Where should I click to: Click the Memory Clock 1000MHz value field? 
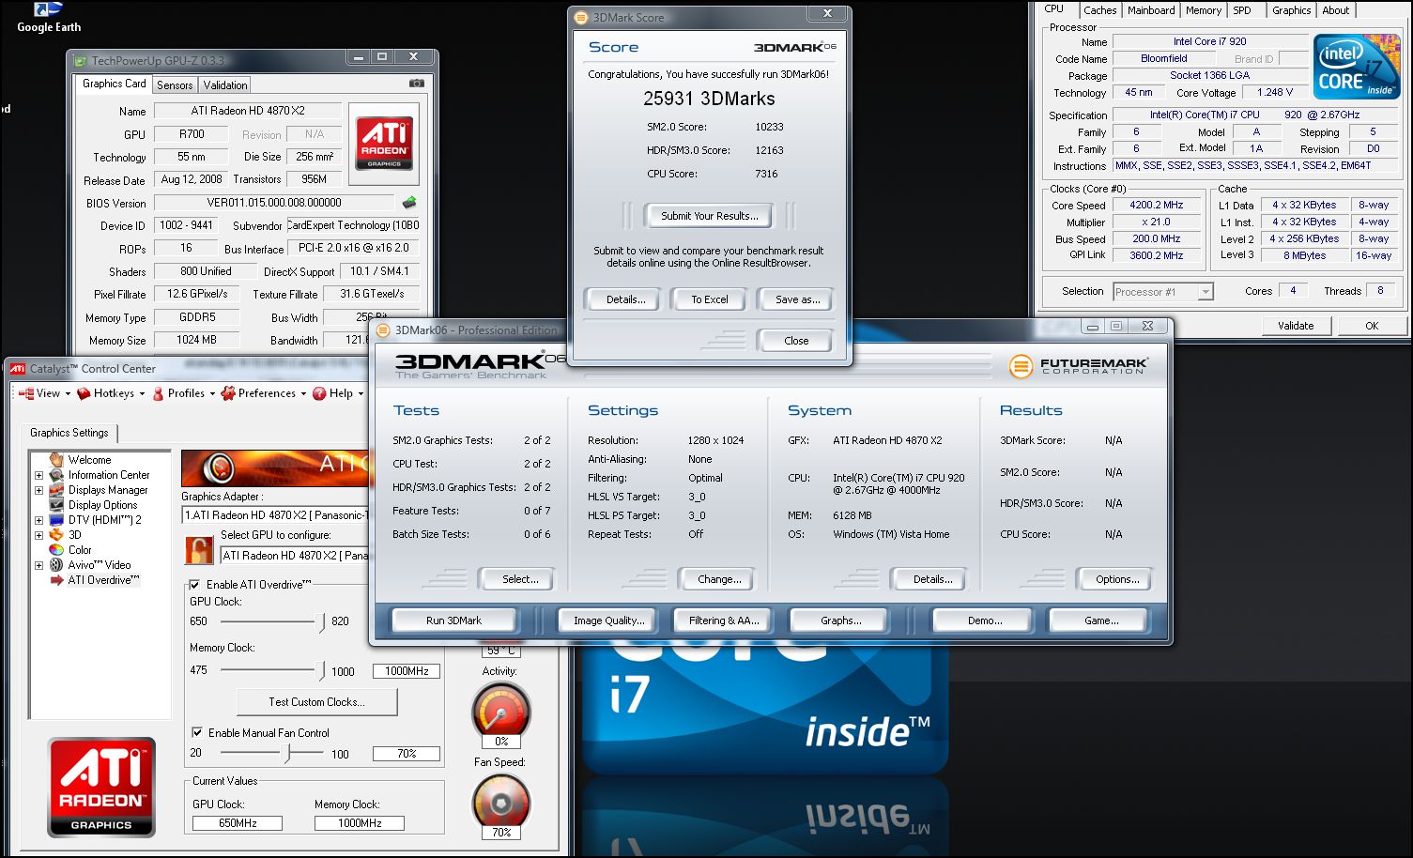[x=407, y=671]
